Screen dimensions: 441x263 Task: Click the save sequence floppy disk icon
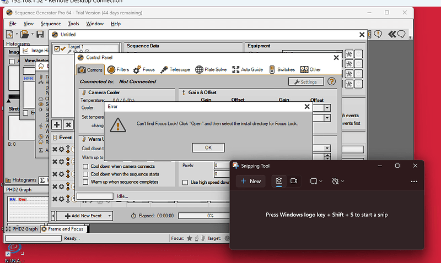coord(40,34)
